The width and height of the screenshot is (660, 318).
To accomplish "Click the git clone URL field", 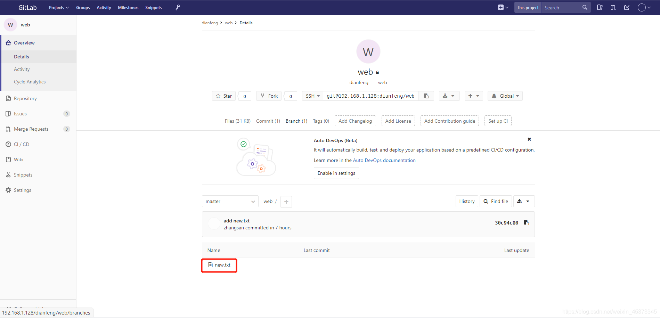I will pyautogui.click(x=370, y=96).
